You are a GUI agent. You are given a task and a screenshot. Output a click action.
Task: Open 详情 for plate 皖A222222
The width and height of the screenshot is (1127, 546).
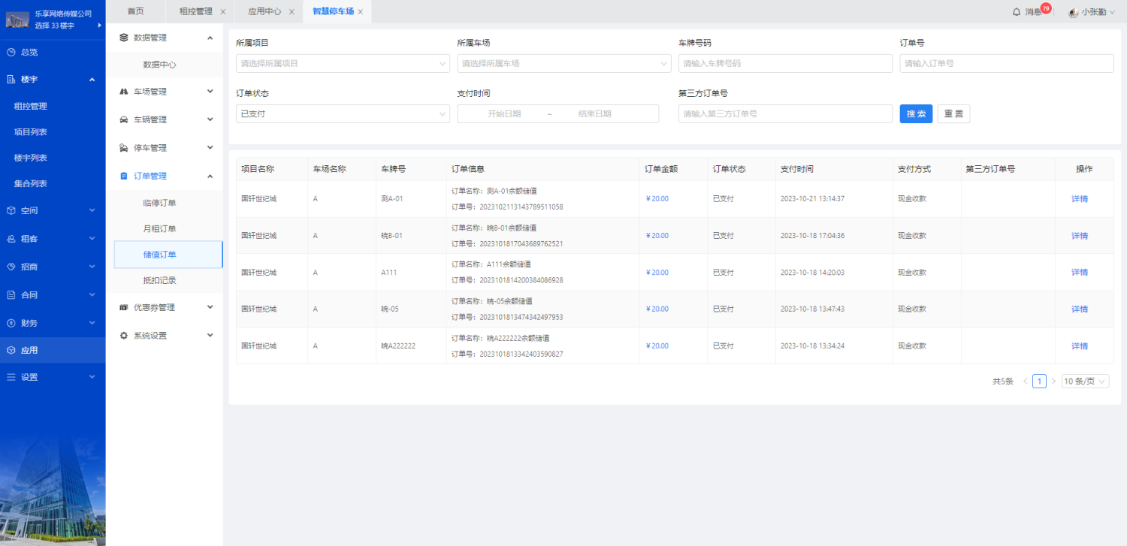(x=1080, y=346)
